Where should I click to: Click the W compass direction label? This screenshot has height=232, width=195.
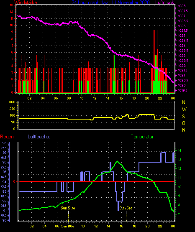pyautogui.click(x=184, y=110)
